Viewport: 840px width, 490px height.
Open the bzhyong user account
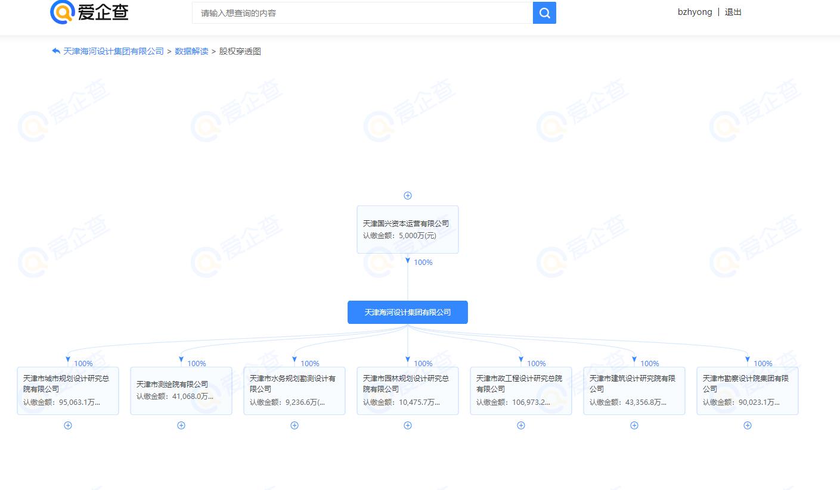tap(695, 12)
